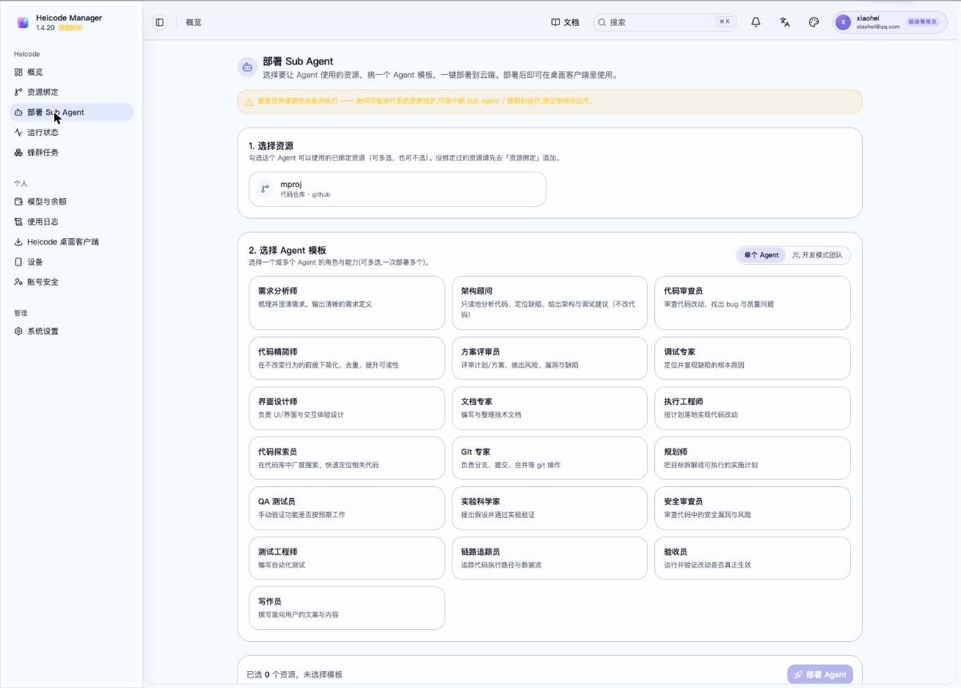Click the language translate icon
Image resolution: width=961 pixels, height=688 pixels.
[x=785, y=22]
